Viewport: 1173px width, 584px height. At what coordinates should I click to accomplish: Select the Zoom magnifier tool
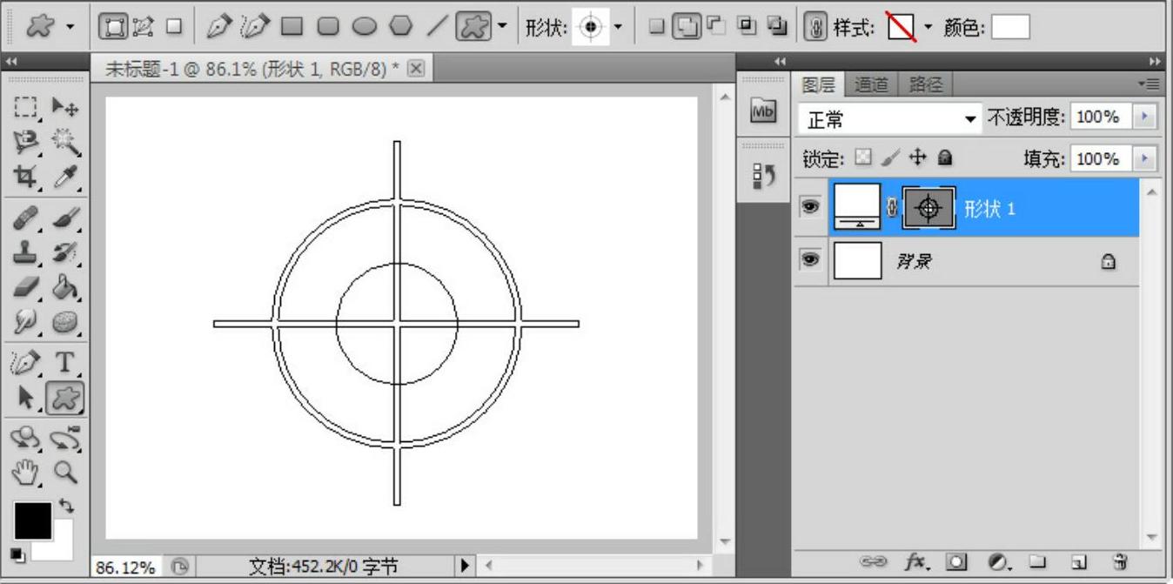pos(65,473)
